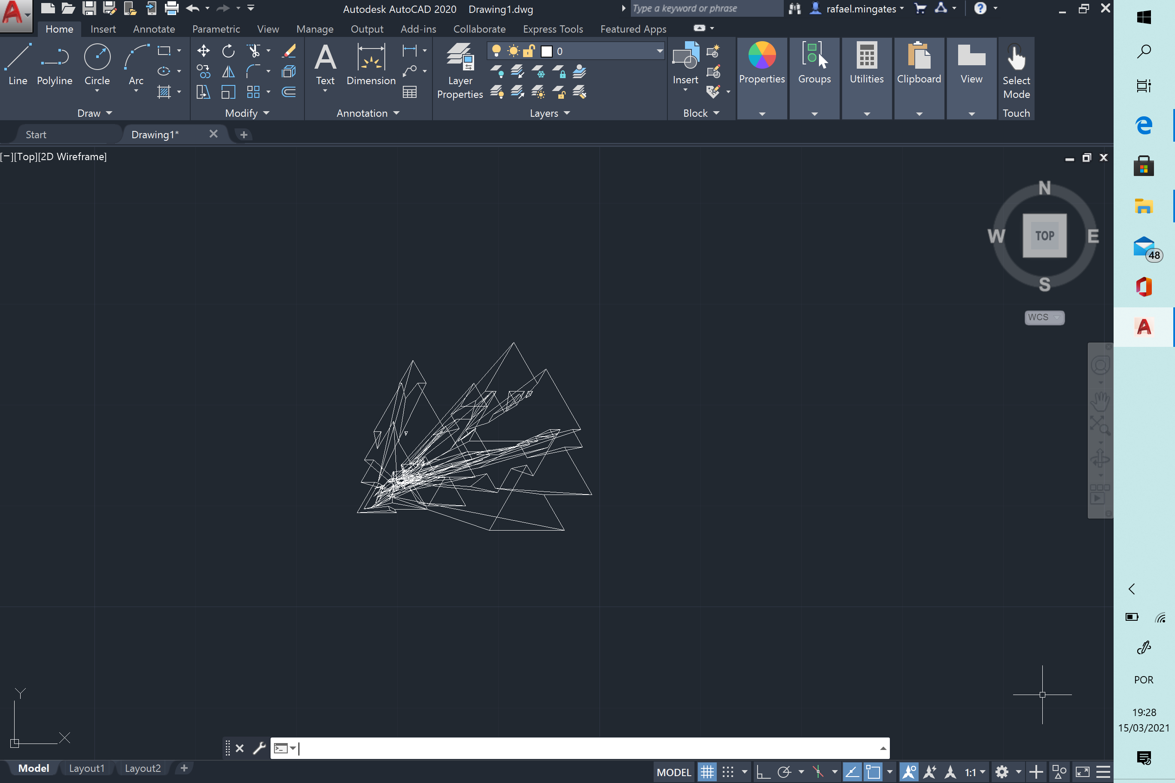
Task: Switch to the Parametric ribbon tab
Action: tap(216, 29)
